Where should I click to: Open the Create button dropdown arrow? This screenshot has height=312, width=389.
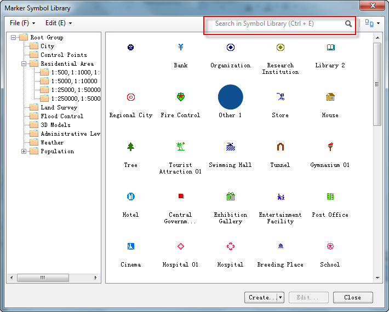281,298
